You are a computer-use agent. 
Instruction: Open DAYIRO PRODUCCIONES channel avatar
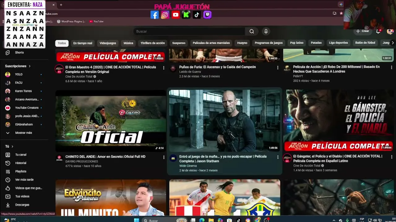[x=59, y=158]
